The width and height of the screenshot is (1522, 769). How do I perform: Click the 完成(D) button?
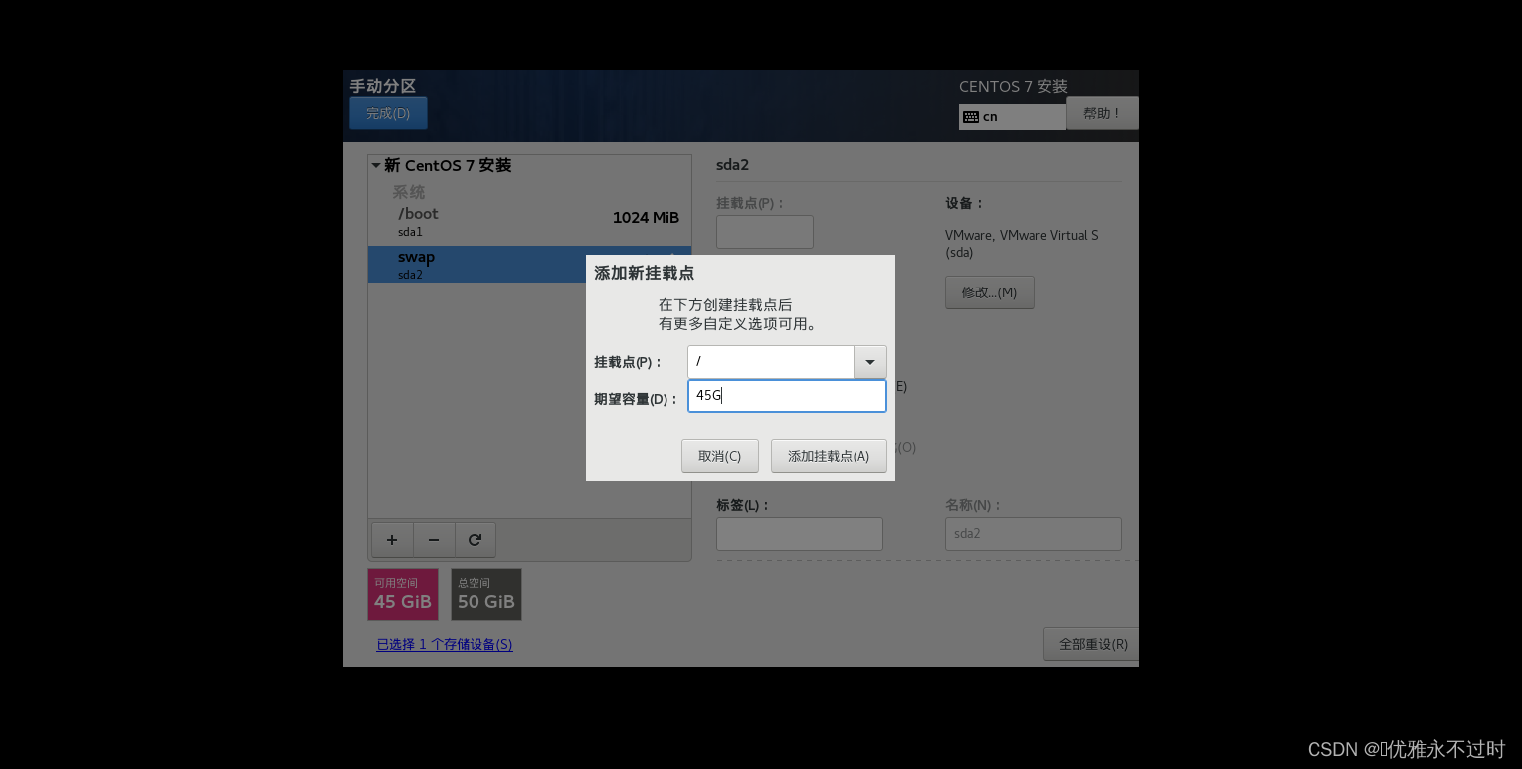point(388,113)
